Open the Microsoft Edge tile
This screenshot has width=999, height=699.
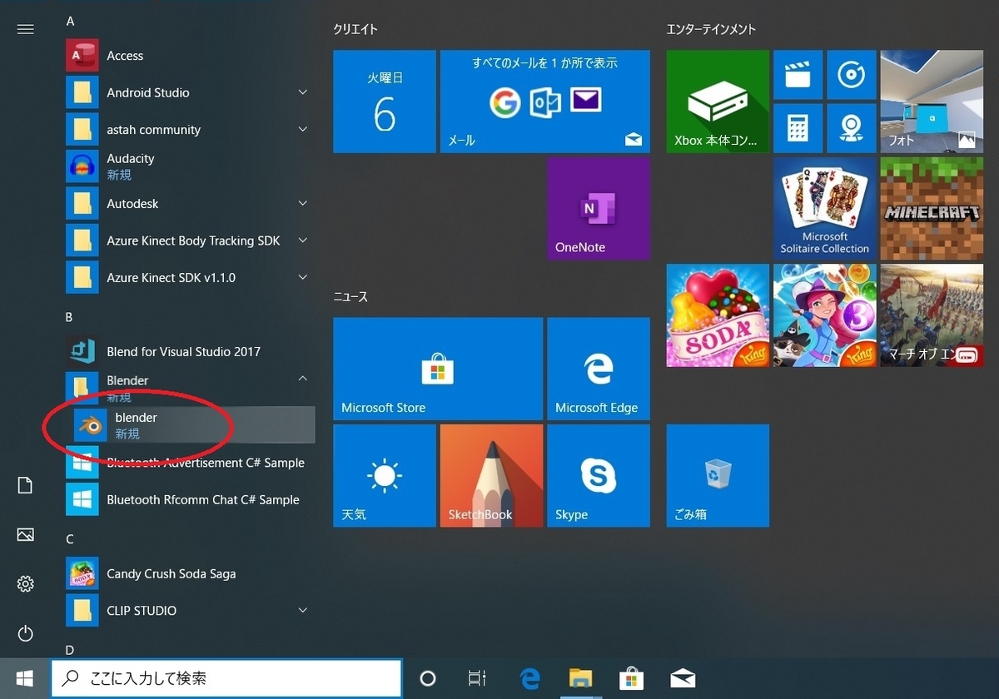598,369
